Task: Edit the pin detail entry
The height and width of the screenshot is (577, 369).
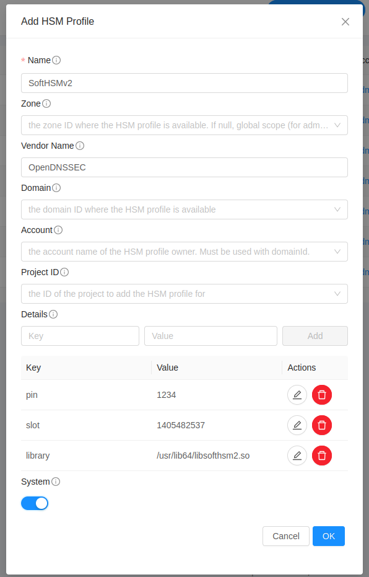Action: [x=297, y=395]
